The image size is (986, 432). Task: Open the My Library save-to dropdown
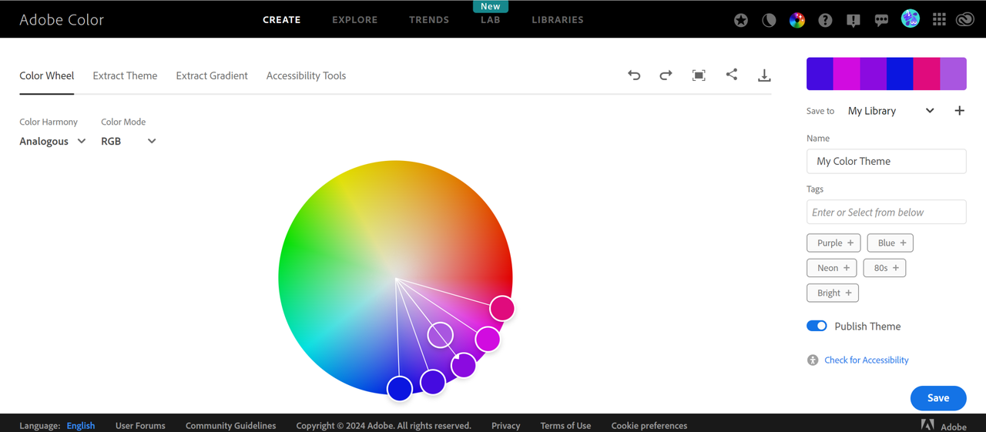point(891,111)
